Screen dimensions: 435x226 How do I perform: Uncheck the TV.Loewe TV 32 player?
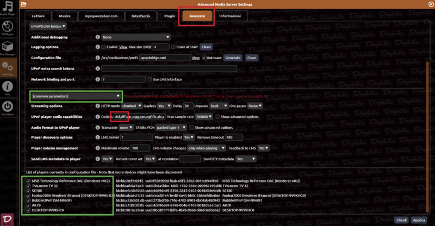tap(29, 185)
